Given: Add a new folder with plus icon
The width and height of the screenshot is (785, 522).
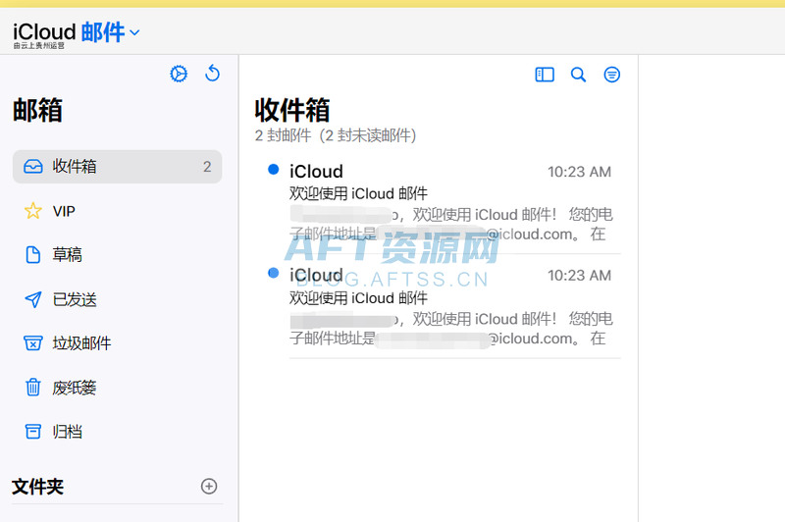Looking at the screenshot, I should pos(208,486).
